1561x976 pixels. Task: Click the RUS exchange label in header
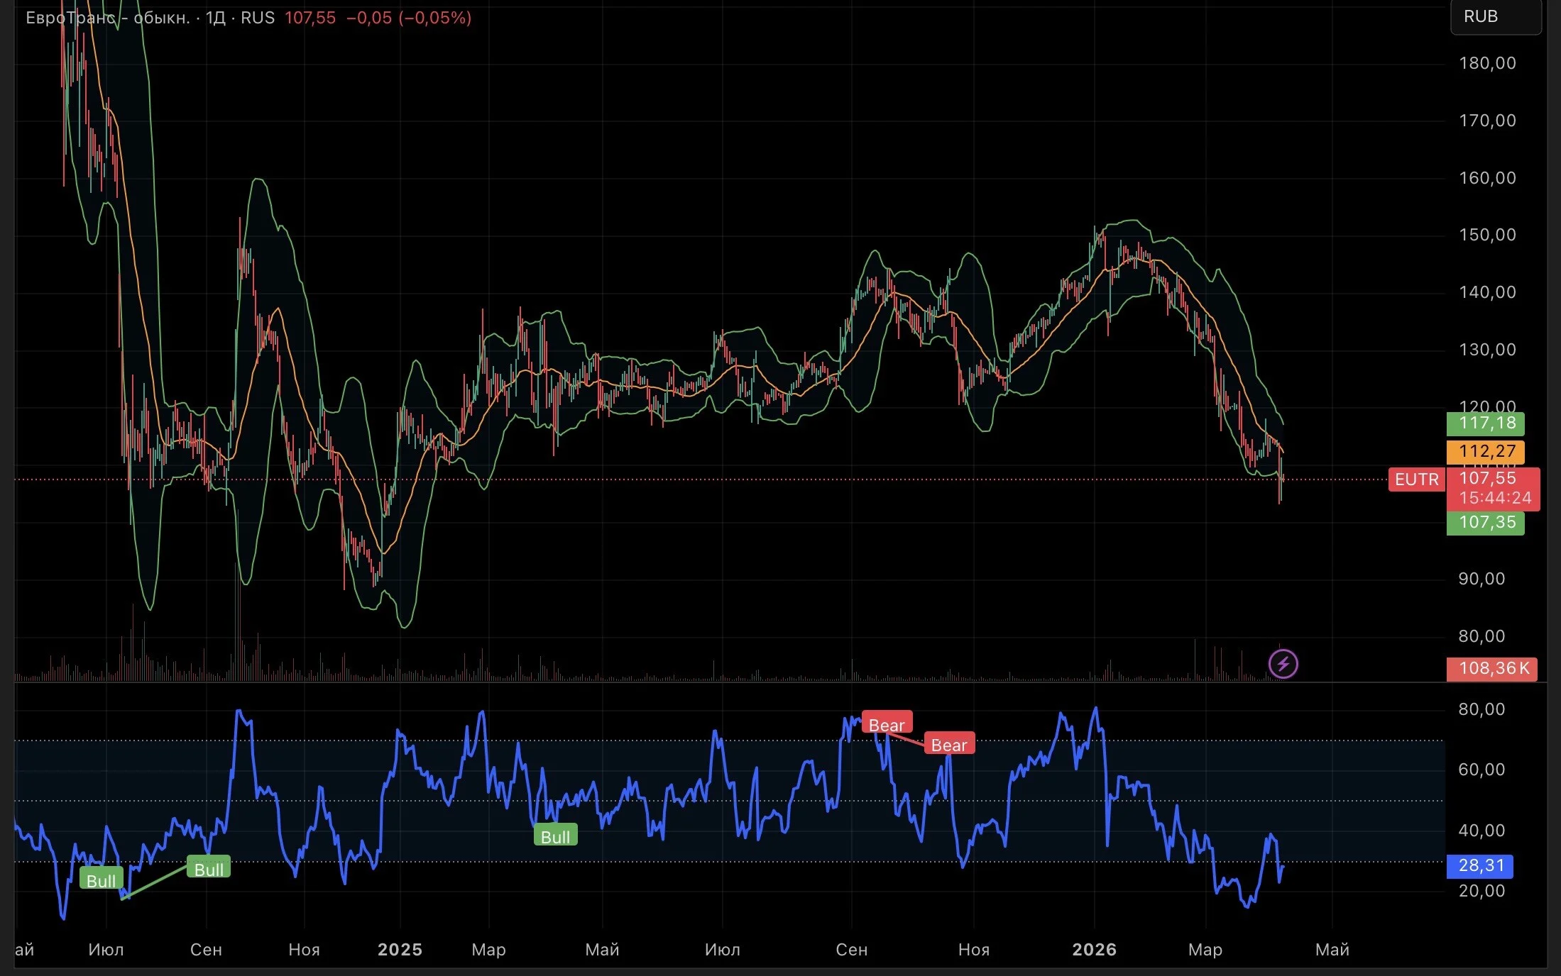pos(258,18)
